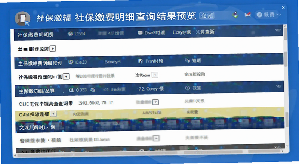299x164 pixels.
Task: Expand the plus box in the 社保缴费预 row's third column
Action: click(155, 75)
